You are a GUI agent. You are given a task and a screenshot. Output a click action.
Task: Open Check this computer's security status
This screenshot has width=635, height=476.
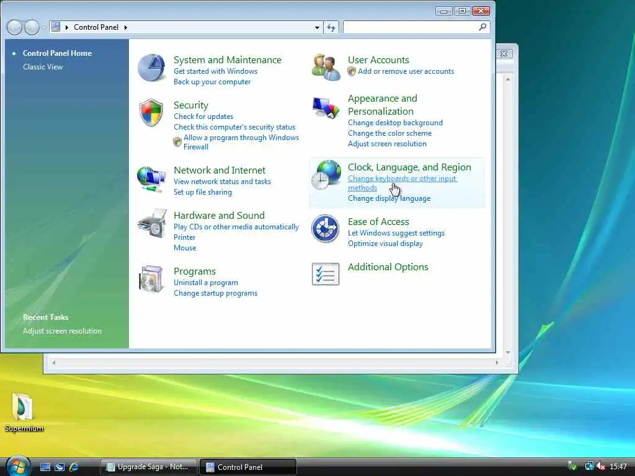(234, 127)
